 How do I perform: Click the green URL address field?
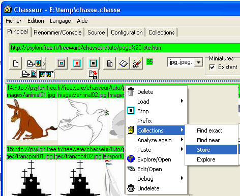(x=125, y=48)
